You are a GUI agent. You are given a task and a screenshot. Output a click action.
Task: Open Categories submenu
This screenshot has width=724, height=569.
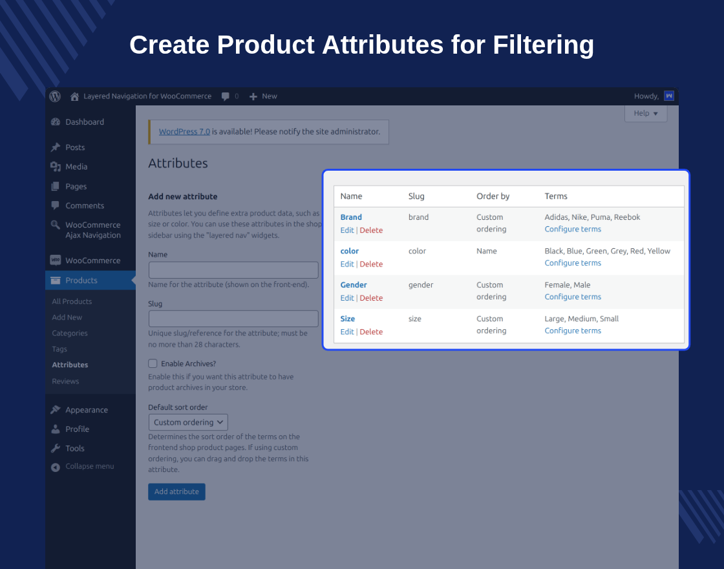pyautogui.click(x=70, y=333)
